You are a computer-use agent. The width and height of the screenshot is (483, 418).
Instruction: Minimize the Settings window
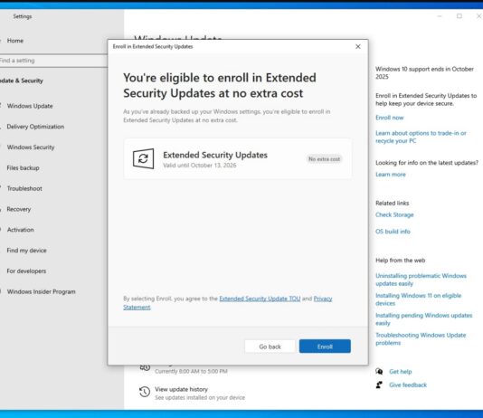click(x=440, y=16)
